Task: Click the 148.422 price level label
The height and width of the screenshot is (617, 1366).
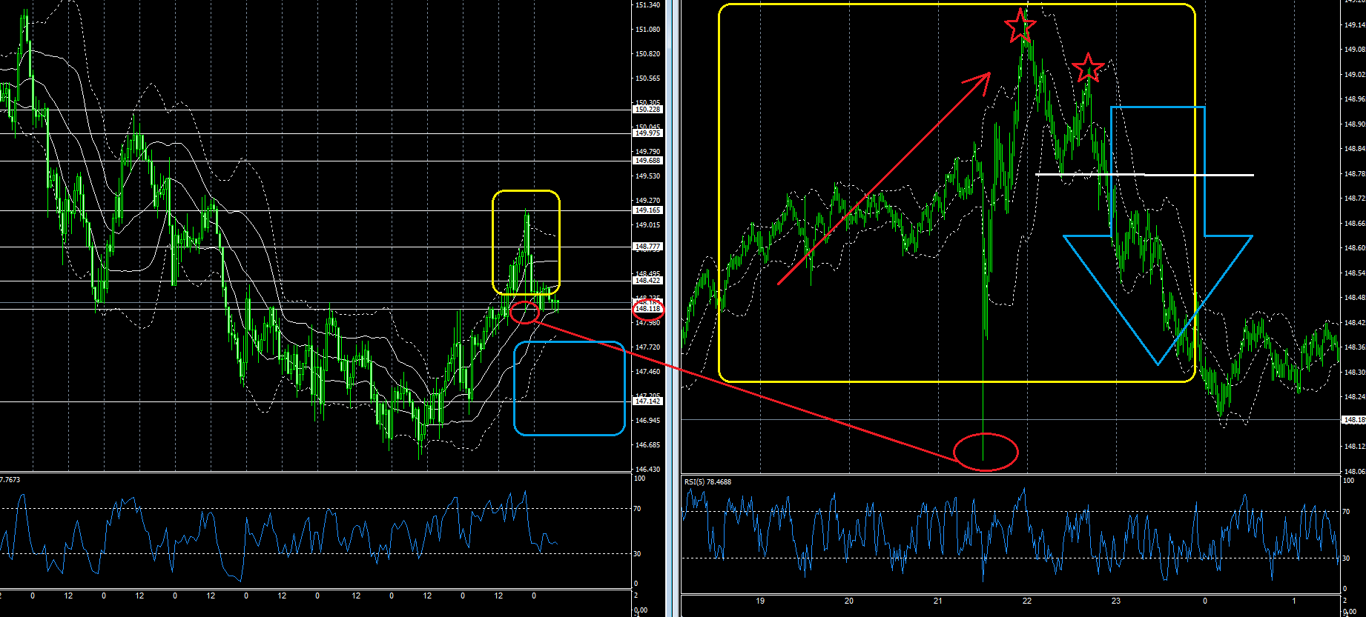Action: 647,281
